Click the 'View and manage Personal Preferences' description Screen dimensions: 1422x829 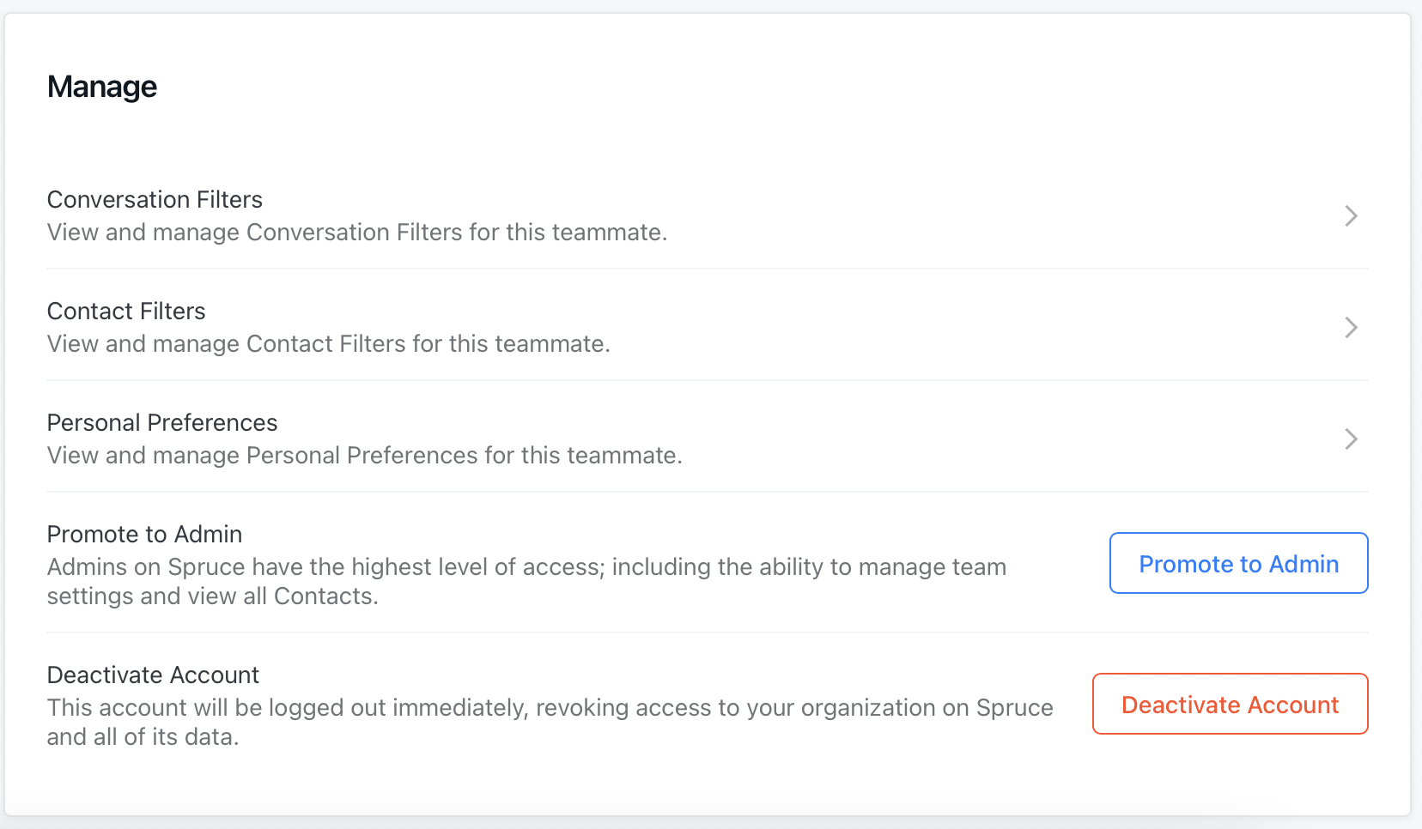[x=365, y=455]
